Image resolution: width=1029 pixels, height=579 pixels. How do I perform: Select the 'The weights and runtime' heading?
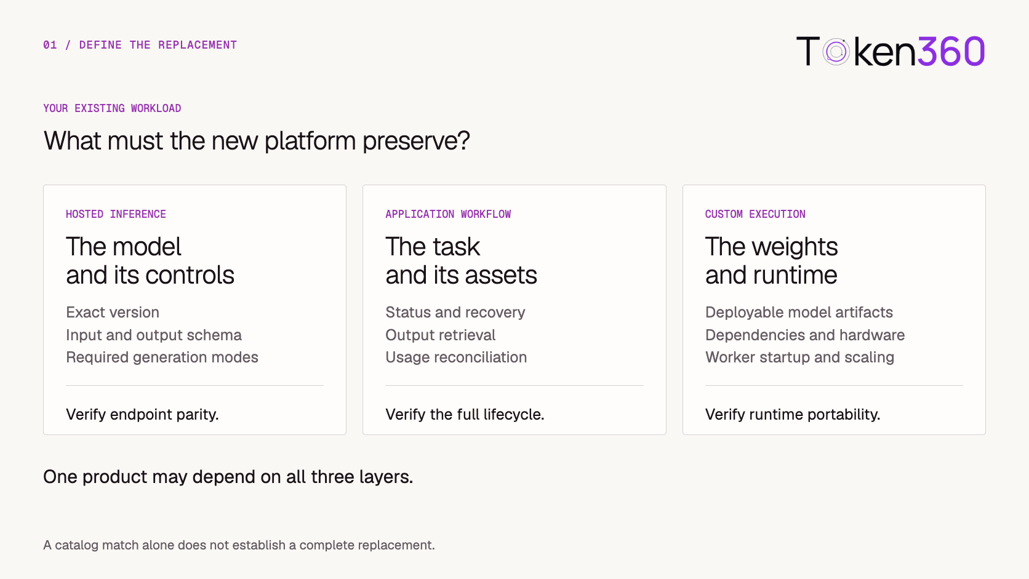[x=772, y=261]
